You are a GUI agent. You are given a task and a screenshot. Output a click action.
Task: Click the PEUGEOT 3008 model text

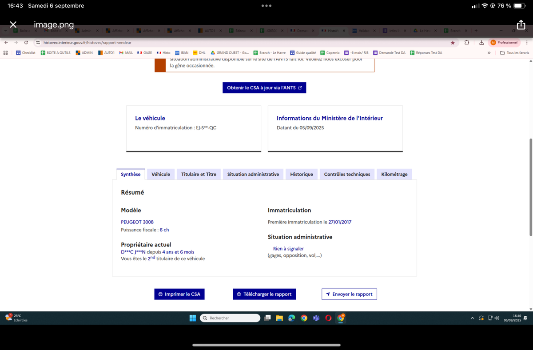tap(137, 222)
